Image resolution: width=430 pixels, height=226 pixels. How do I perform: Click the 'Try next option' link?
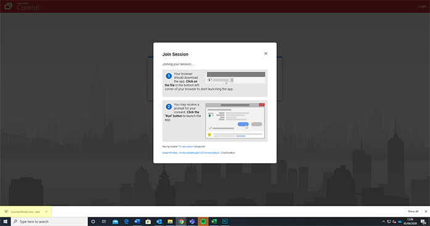(186, 146)
